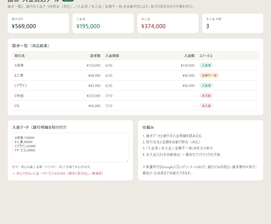Image resolution: width=271 pixels, height=224 pixels.
Task: Click the 取引先 column header
Action: point(19,56)
